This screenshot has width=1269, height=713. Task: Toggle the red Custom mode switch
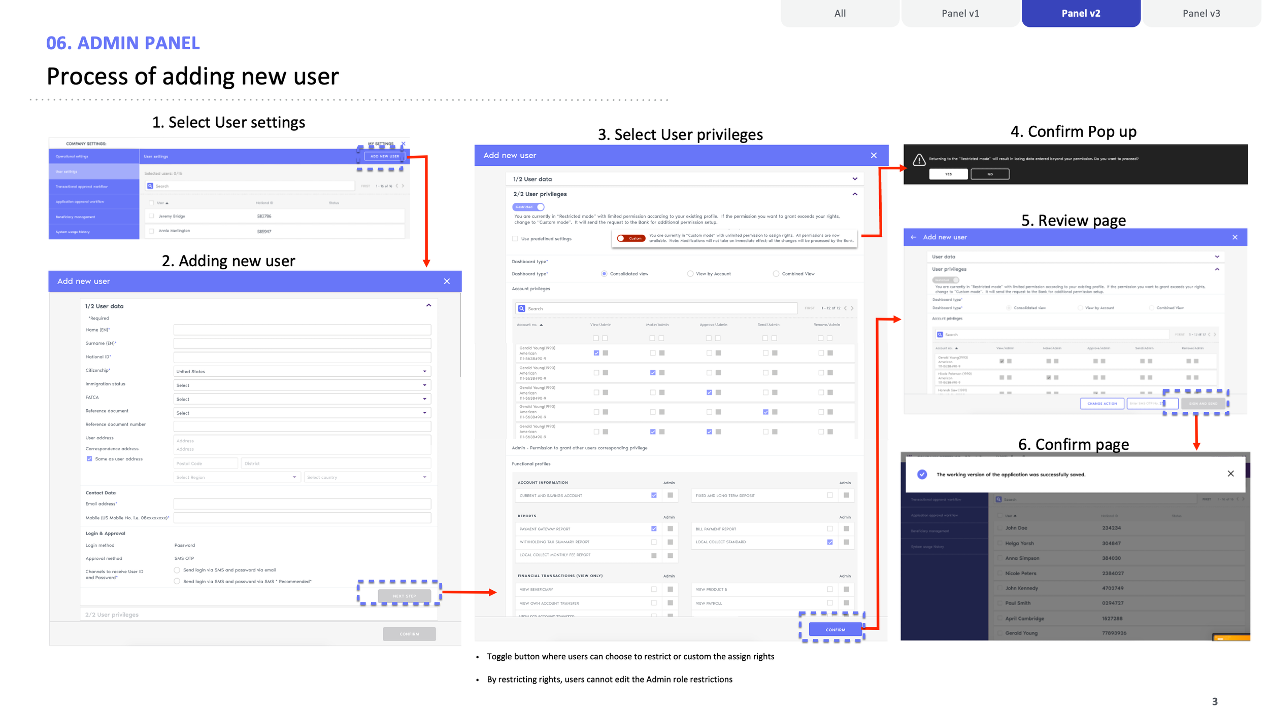point(630,238)
